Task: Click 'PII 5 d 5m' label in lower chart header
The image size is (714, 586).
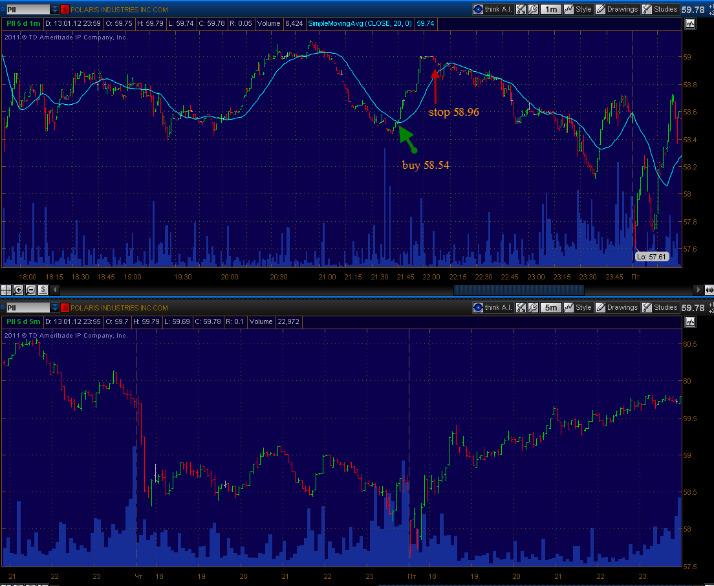Action: 23,321
